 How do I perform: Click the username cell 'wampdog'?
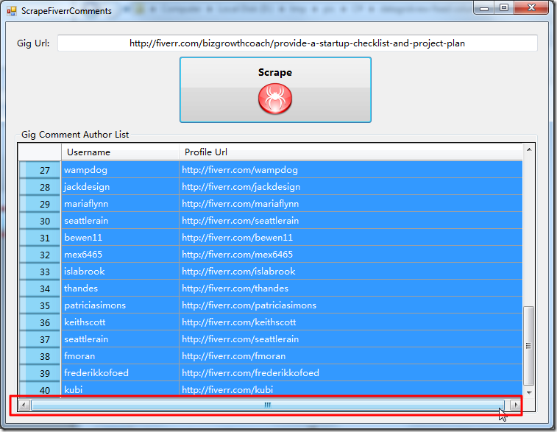point(120,170)
